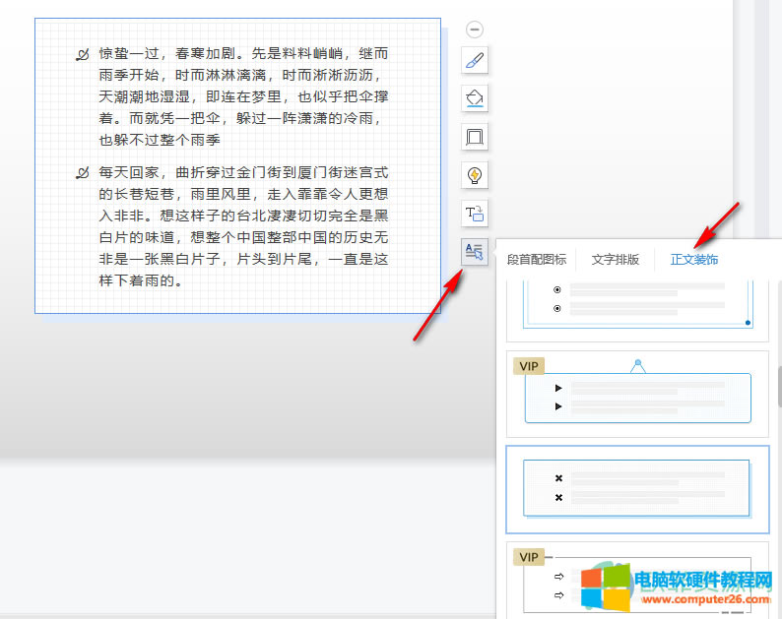Click inside the second paragraph starting with 每天回家
The height and width of the screenshot is (619, 782).
click(x=236, y=226)
